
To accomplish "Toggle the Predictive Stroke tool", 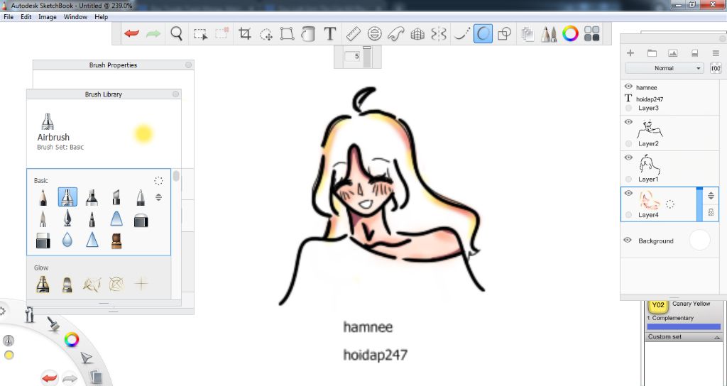I will [483, 34].
